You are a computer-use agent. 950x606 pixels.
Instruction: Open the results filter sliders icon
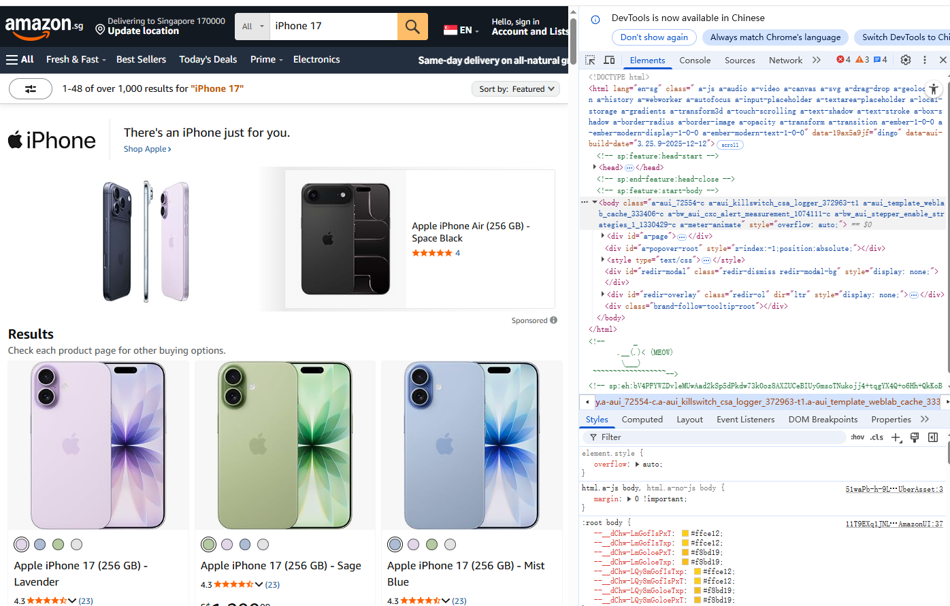pos(31,88)
